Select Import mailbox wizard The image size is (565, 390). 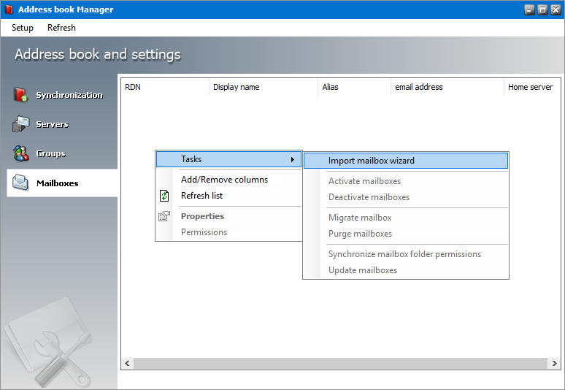[371, 161]
